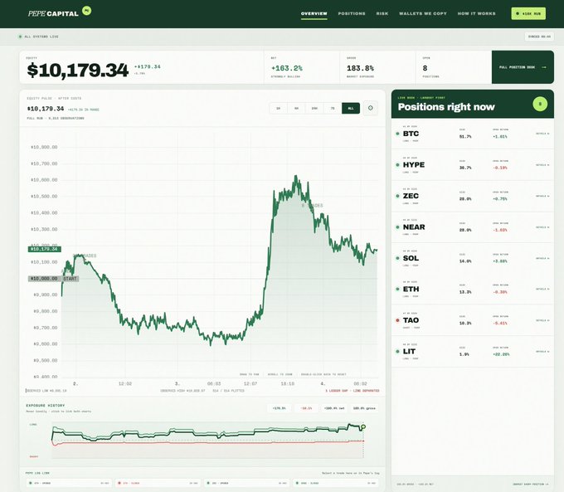
Task: Click the +1.61% BTC open return
Action: coord(500,137)
